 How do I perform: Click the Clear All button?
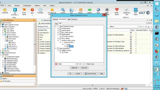point(84,68)
